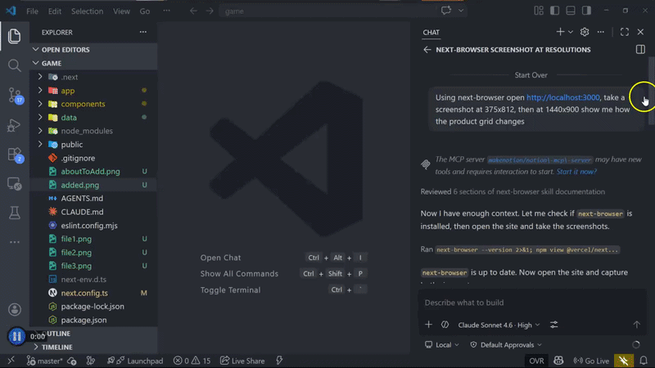Customize layout icon in title bar
Viewport: 655px width, 368px height.
[539, 11]
